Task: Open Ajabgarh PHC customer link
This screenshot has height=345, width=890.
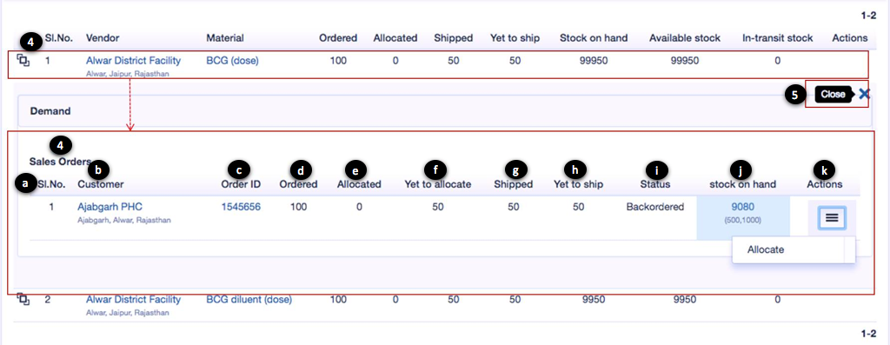Action: (x=110, y=207)
